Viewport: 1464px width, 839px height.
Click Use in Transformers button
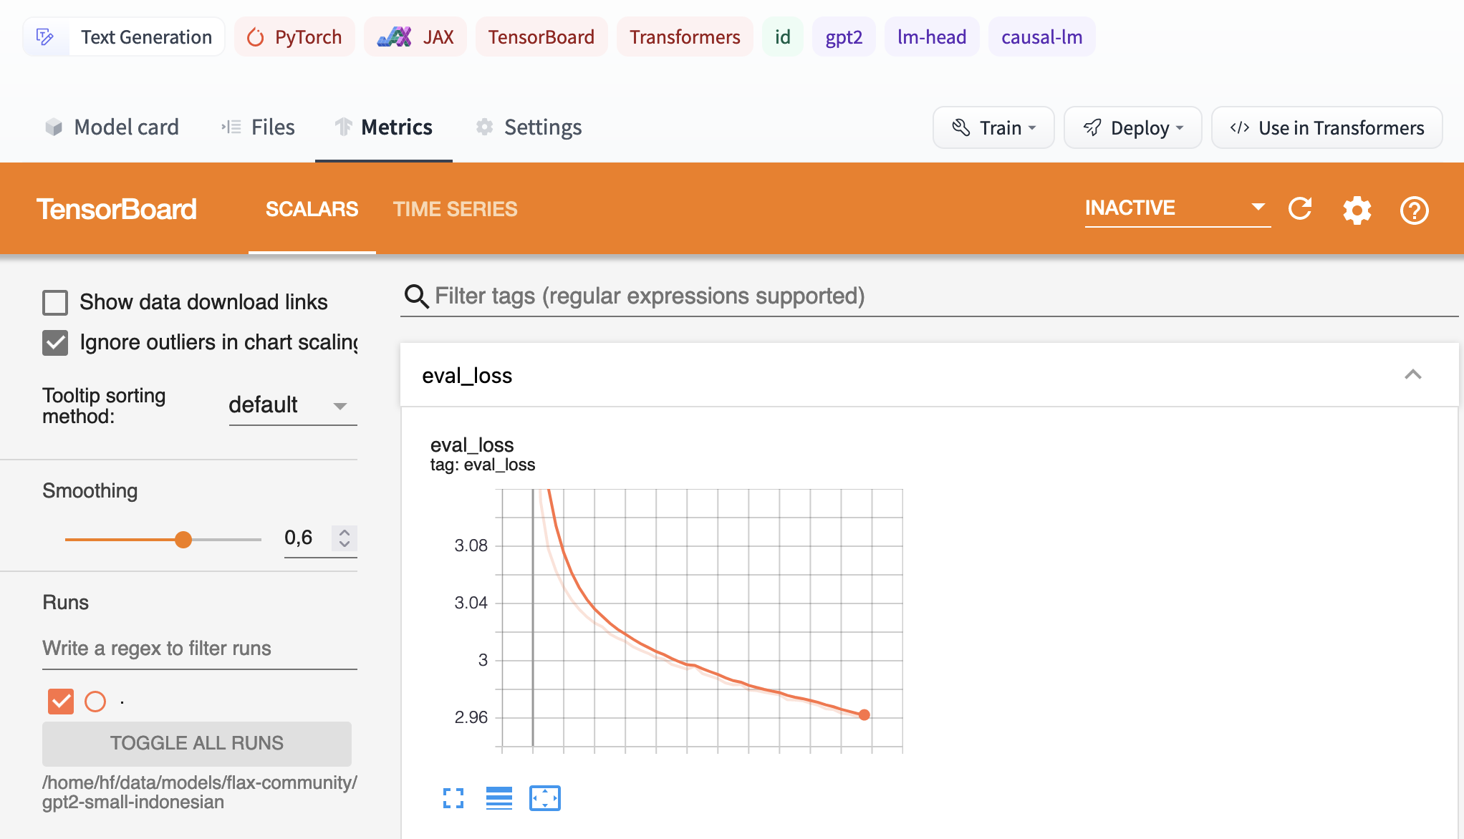pyautogui.click(x=1326, y=127)
